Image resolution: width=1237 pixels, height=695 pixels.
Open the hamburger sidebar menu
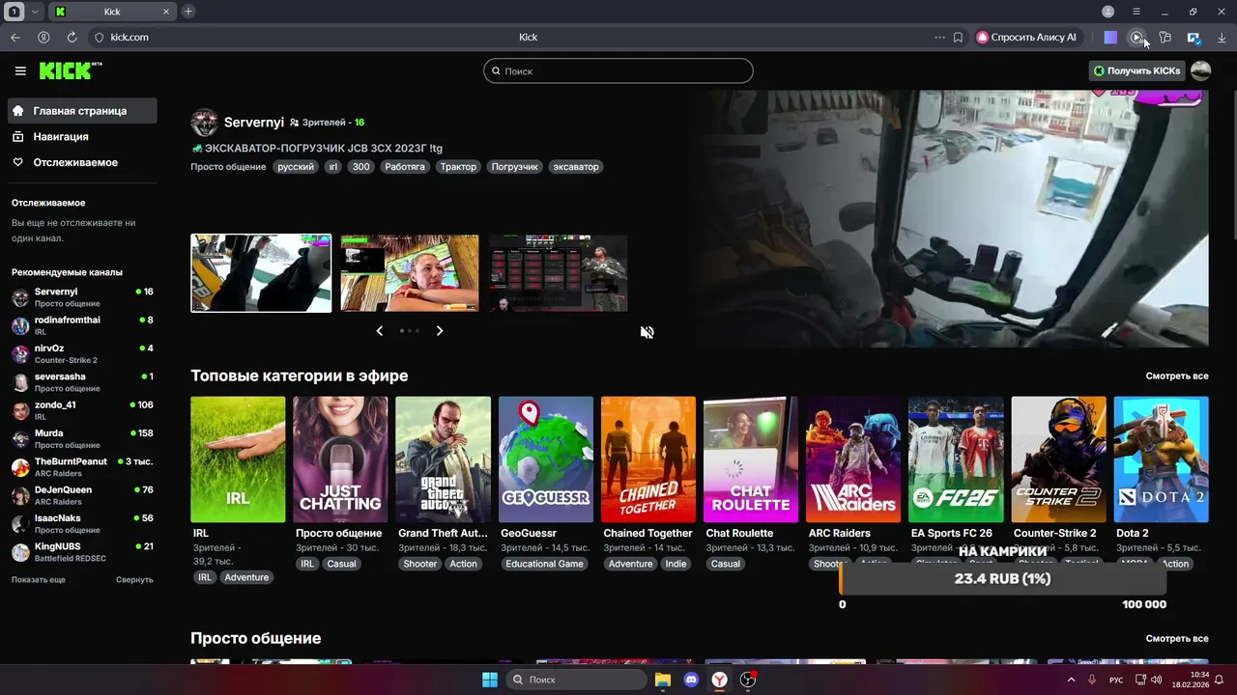point(20,70)
